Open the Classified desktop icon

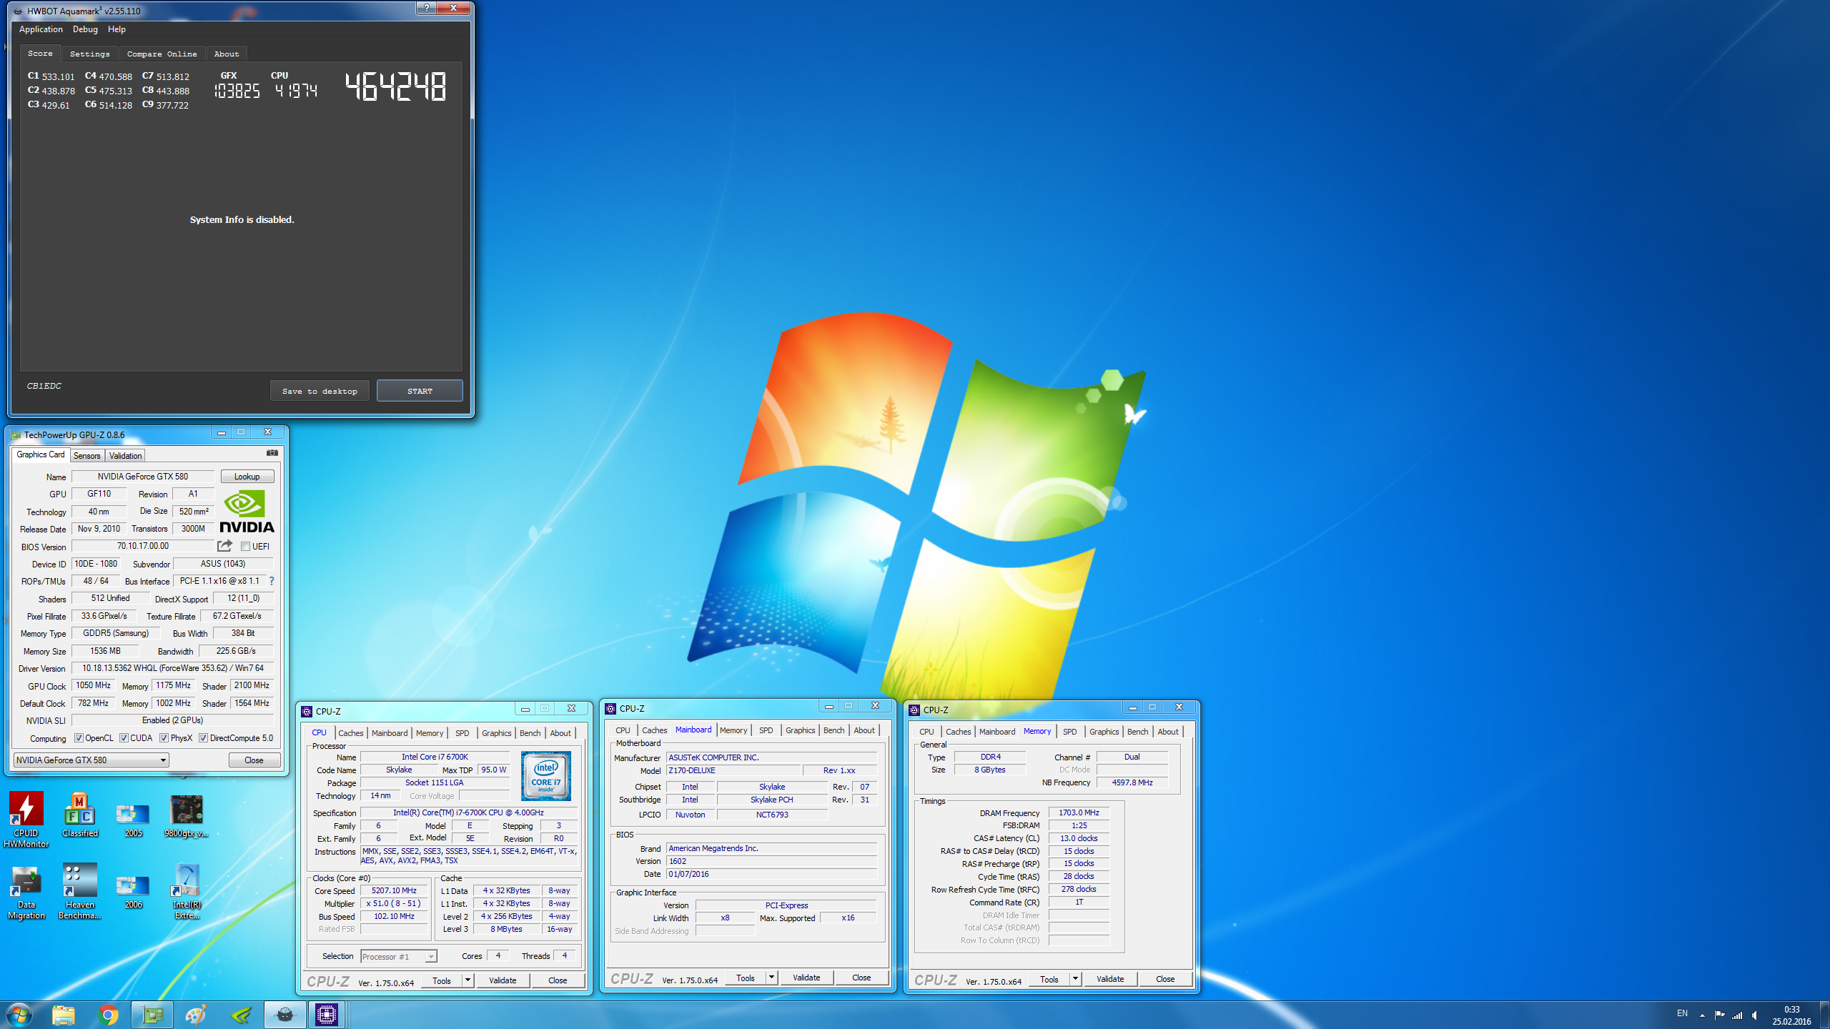point(80,815)
